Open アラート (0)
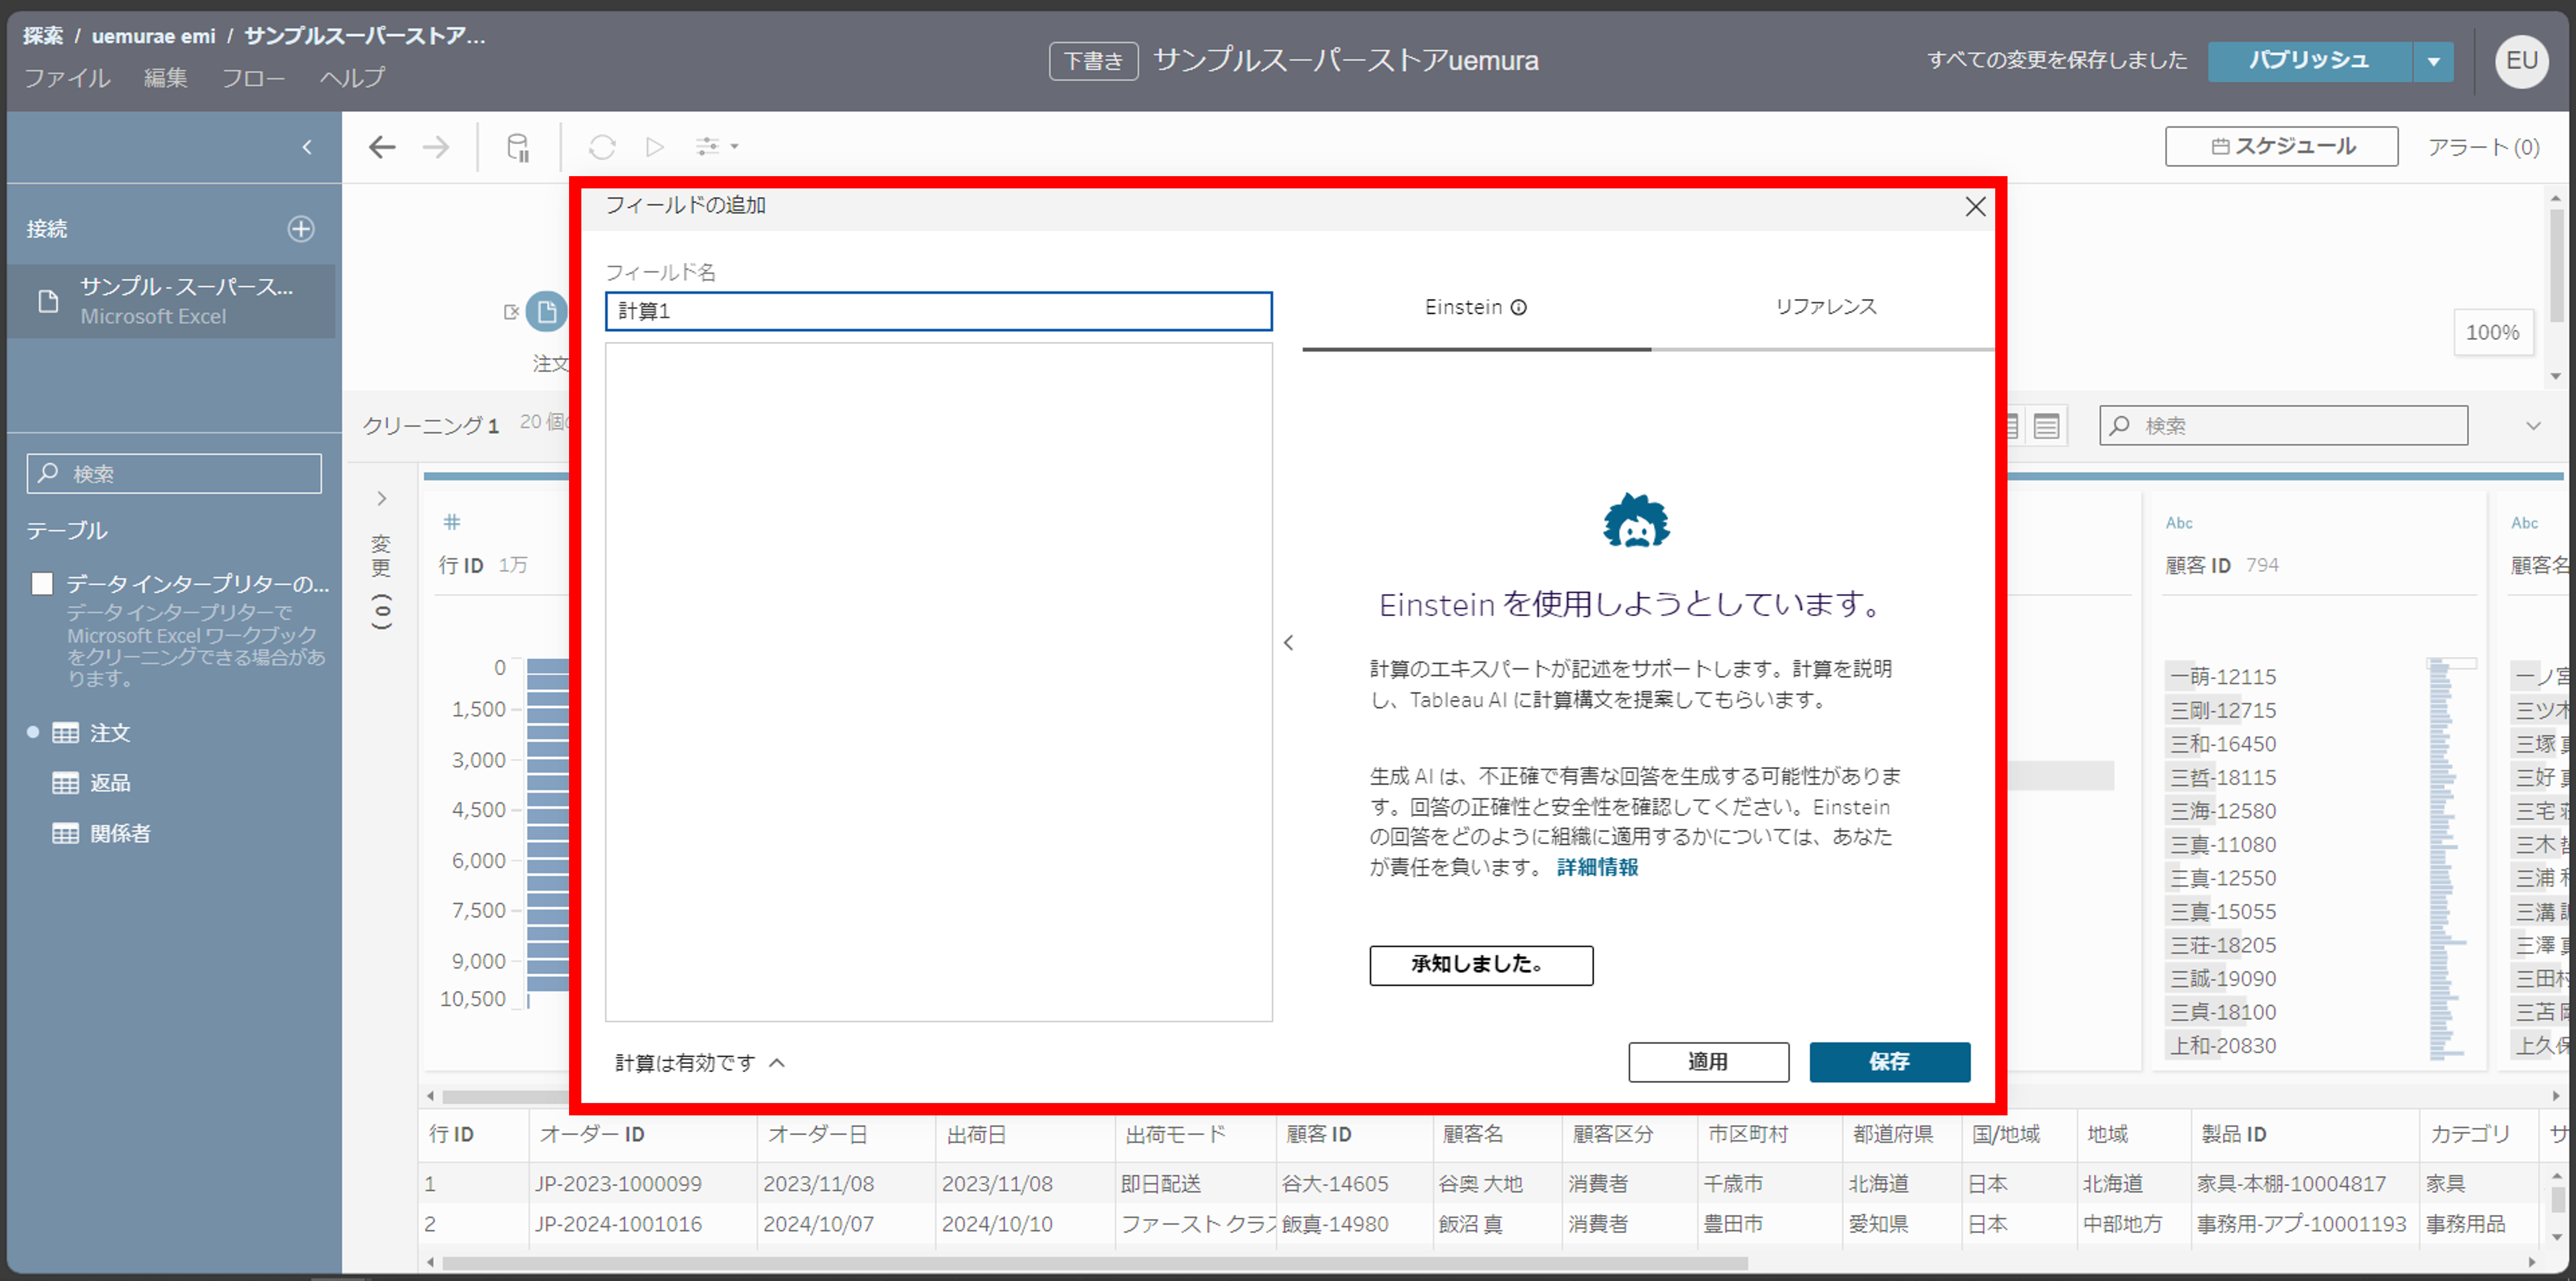This screenshot has height=1281, width=2576. coord(2484,148)
